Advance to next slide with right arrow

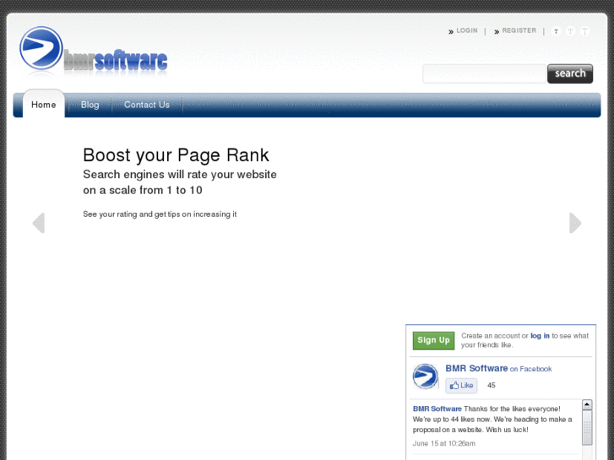(575, 223)
